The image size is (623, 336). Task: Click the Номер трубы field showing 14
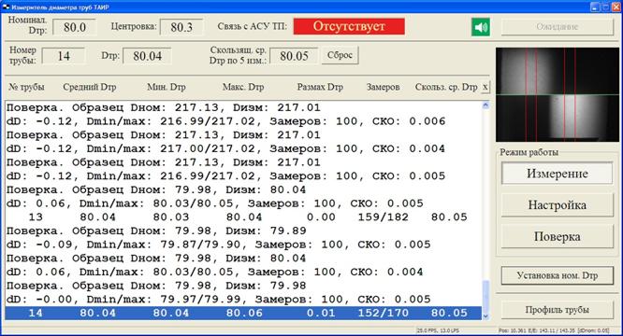(64, 56)
